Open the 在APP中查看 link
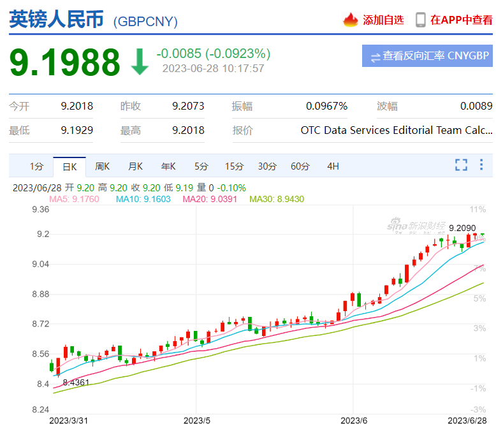Viewport: 496px width, 424px height. click(x=460, y=20)
